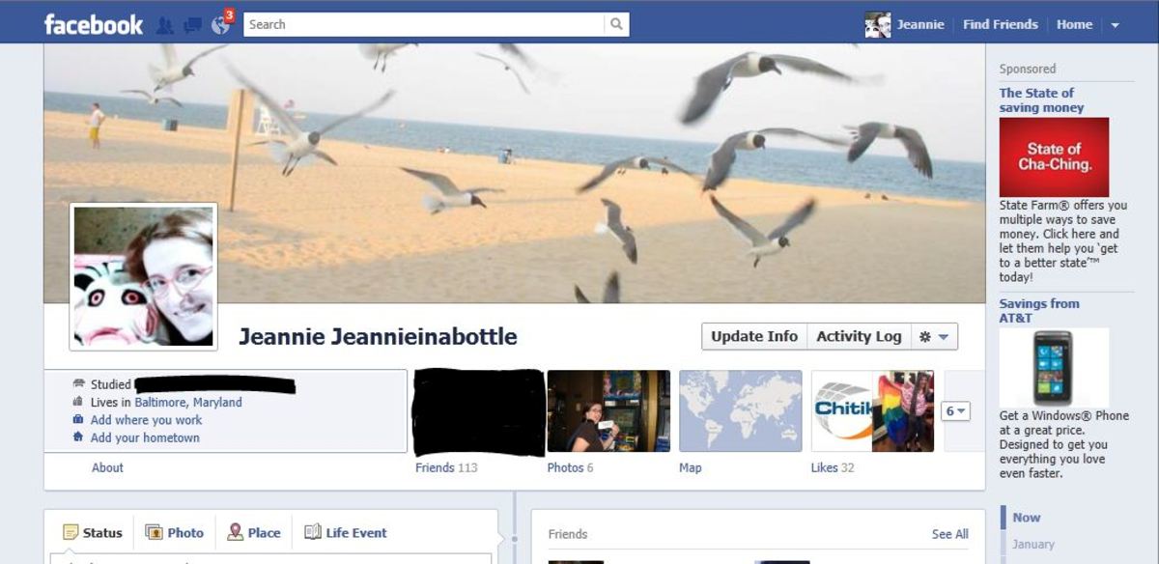Expand the account menu arrow next to Home
1159x564 pixels.
click(1116, 25)
